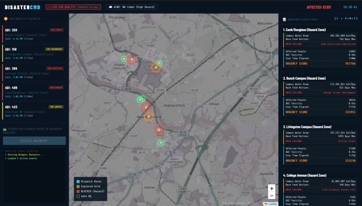Click the red CRITICAL badge on AQI 399
The width and height of the screenshot is (362, 206).
(x=55, y=68)
